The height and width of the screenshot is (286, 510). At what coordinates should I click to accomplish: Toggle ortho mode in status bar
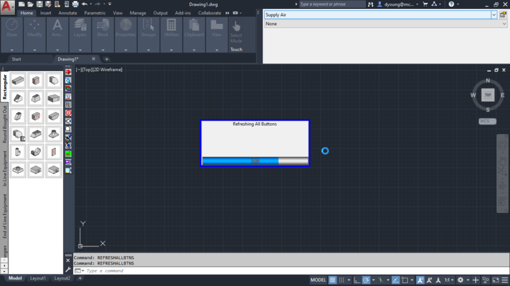pyautogui.click(x=357, y=280)
